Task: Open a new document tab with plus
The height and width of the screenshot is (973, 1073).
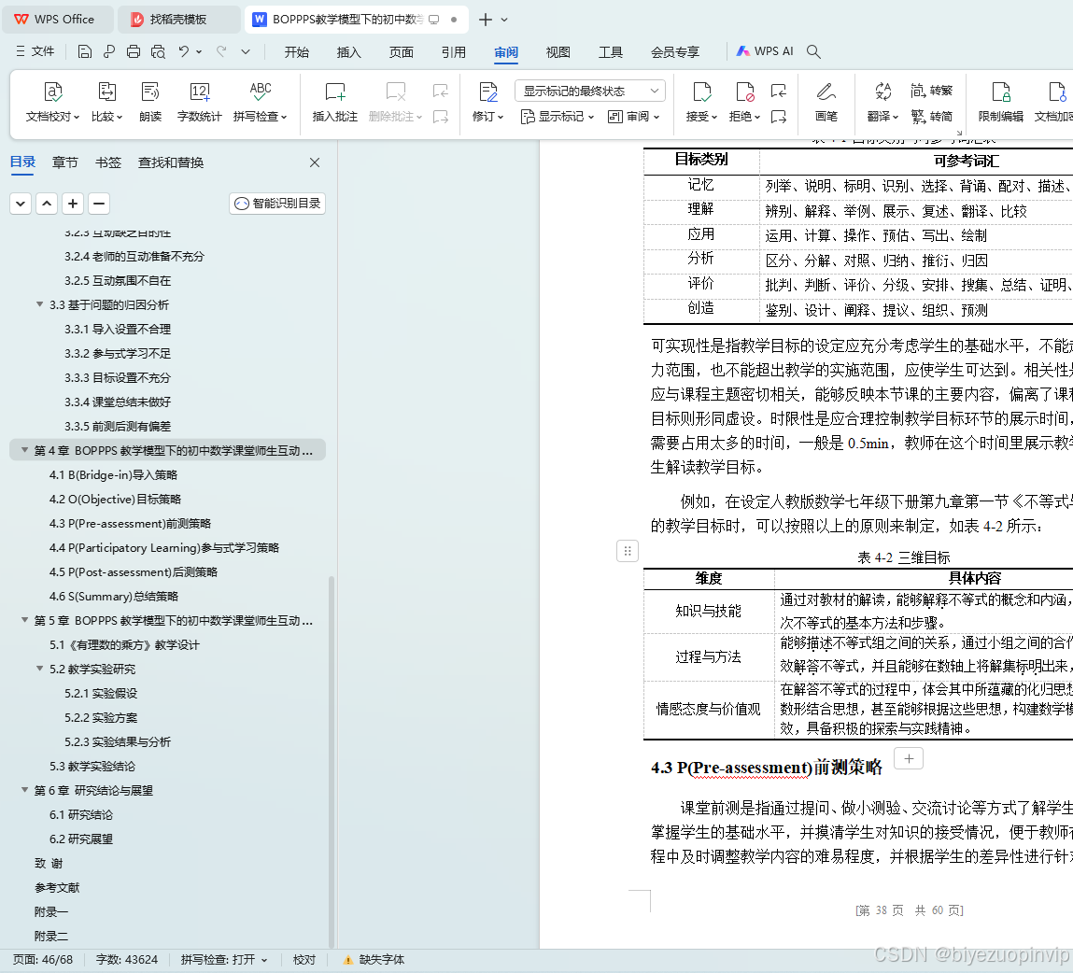Action: [486, 20]
